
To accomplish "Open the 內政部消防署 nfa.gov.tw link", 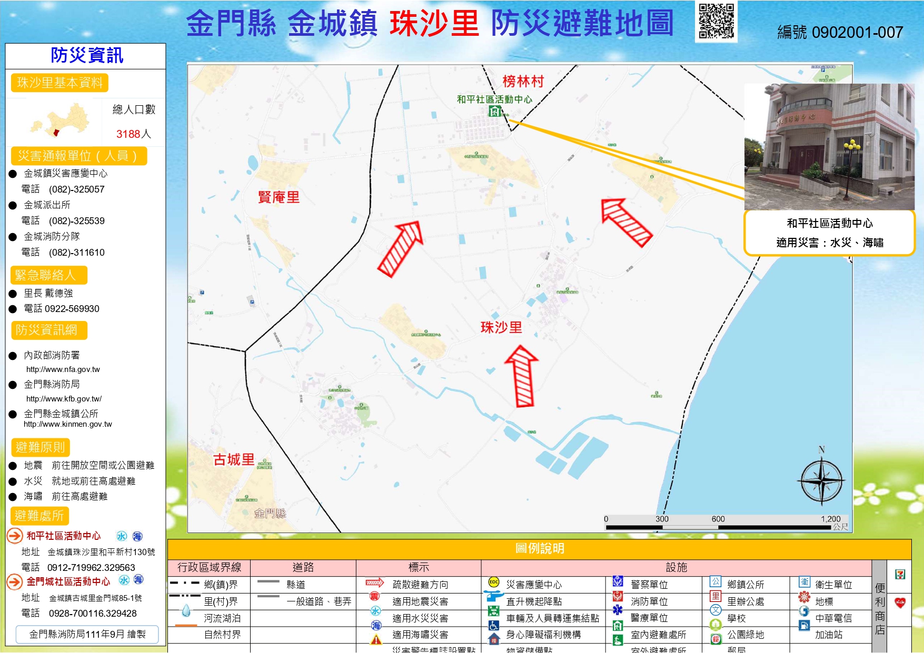I will point(63,369).
